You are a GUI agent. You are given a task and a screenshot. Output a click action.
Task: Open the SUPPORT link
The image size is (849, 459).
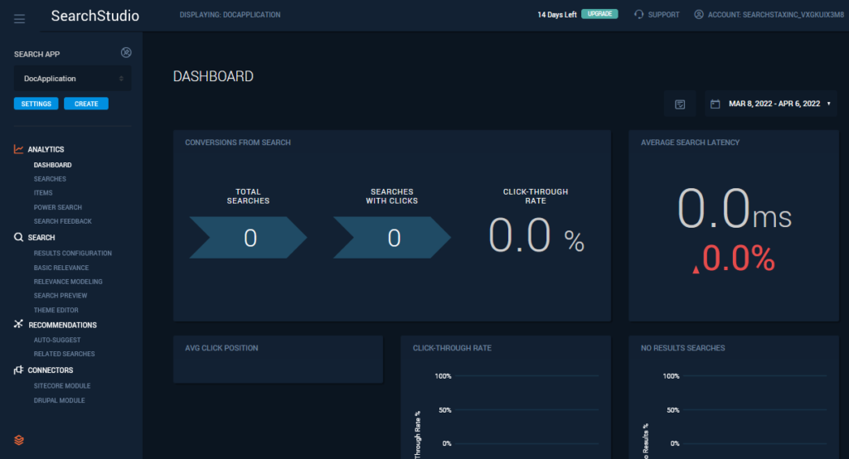663,15
